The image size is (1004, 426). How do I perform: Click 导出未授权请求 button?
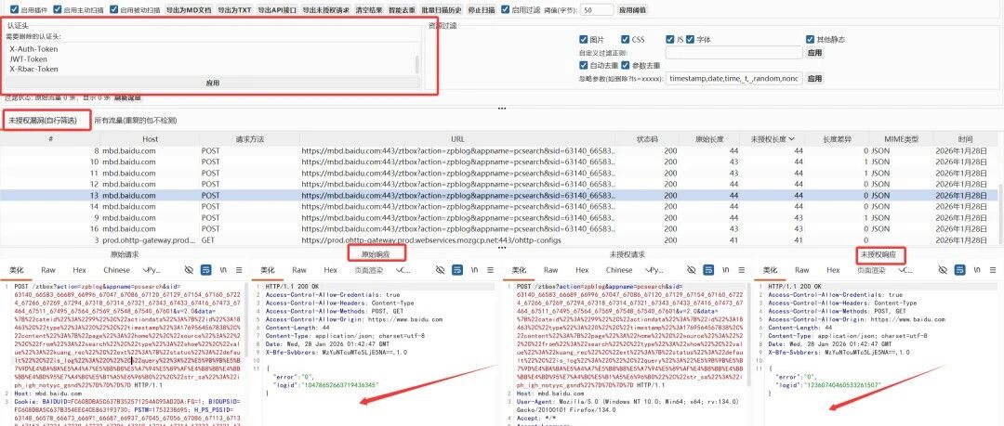[326, 10]
